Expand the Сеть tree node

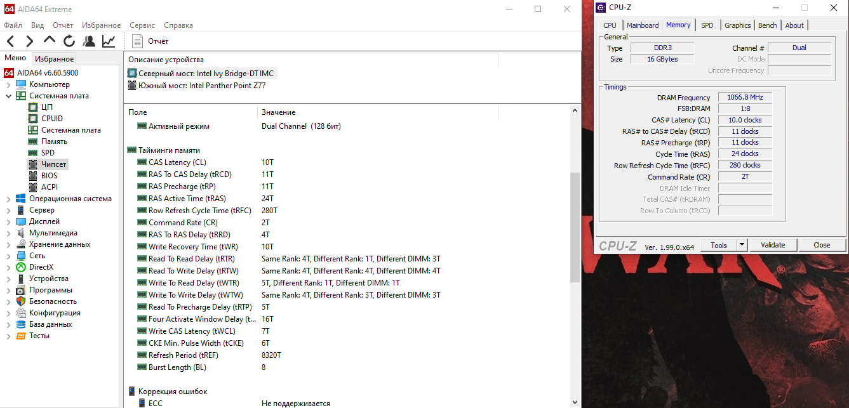click(9, 256)
